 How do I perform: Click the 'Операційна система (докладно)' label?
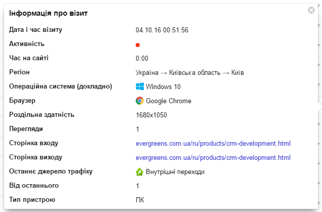click(60, 87)
